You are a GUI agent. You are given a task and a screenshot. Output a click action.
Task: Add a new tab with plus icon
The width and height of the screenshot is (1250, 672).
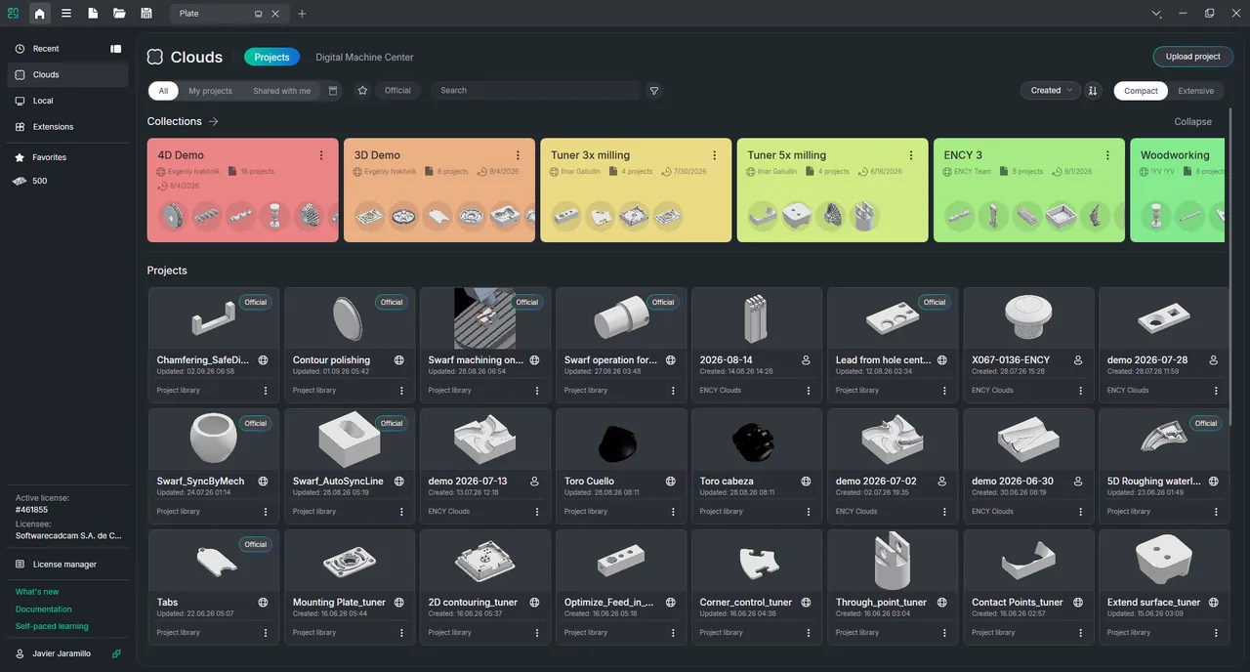302,14
